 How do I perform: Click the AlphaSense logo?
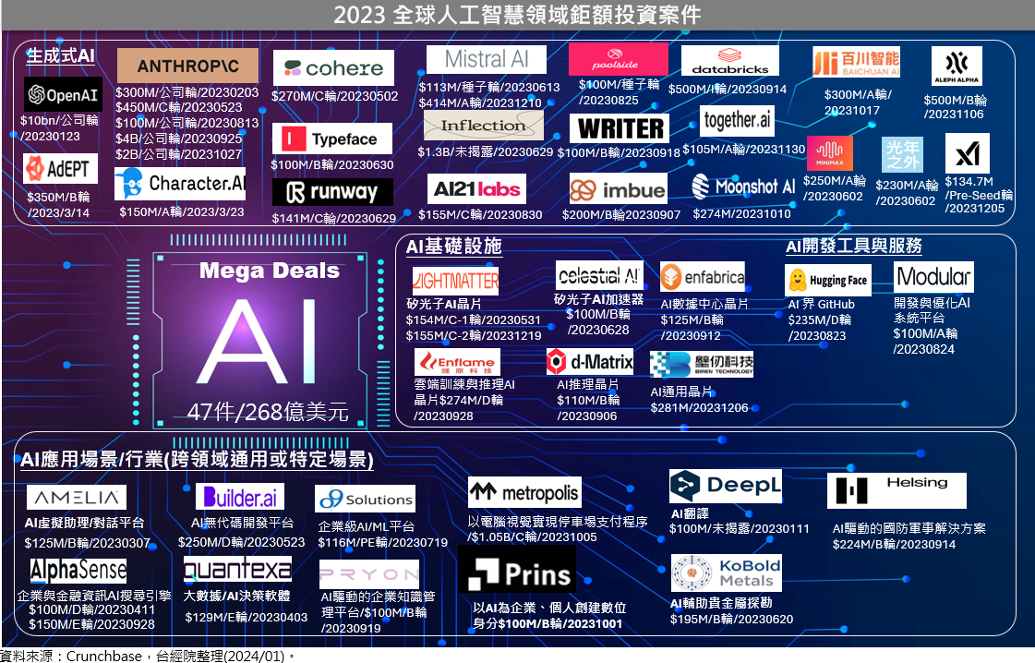(x=78, y=571)
